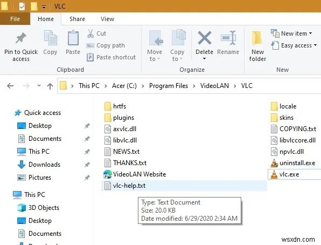Click properties checkmark icon in title bar

click(x=22, y=6)
